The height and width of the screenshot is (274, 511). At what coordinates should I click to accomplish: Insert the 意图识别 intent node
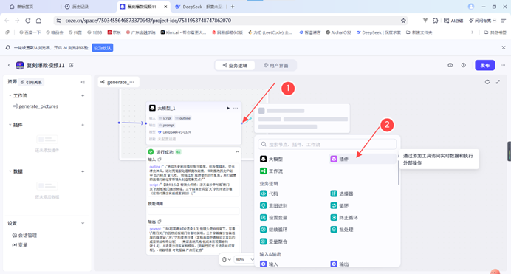tap(274, 205)
